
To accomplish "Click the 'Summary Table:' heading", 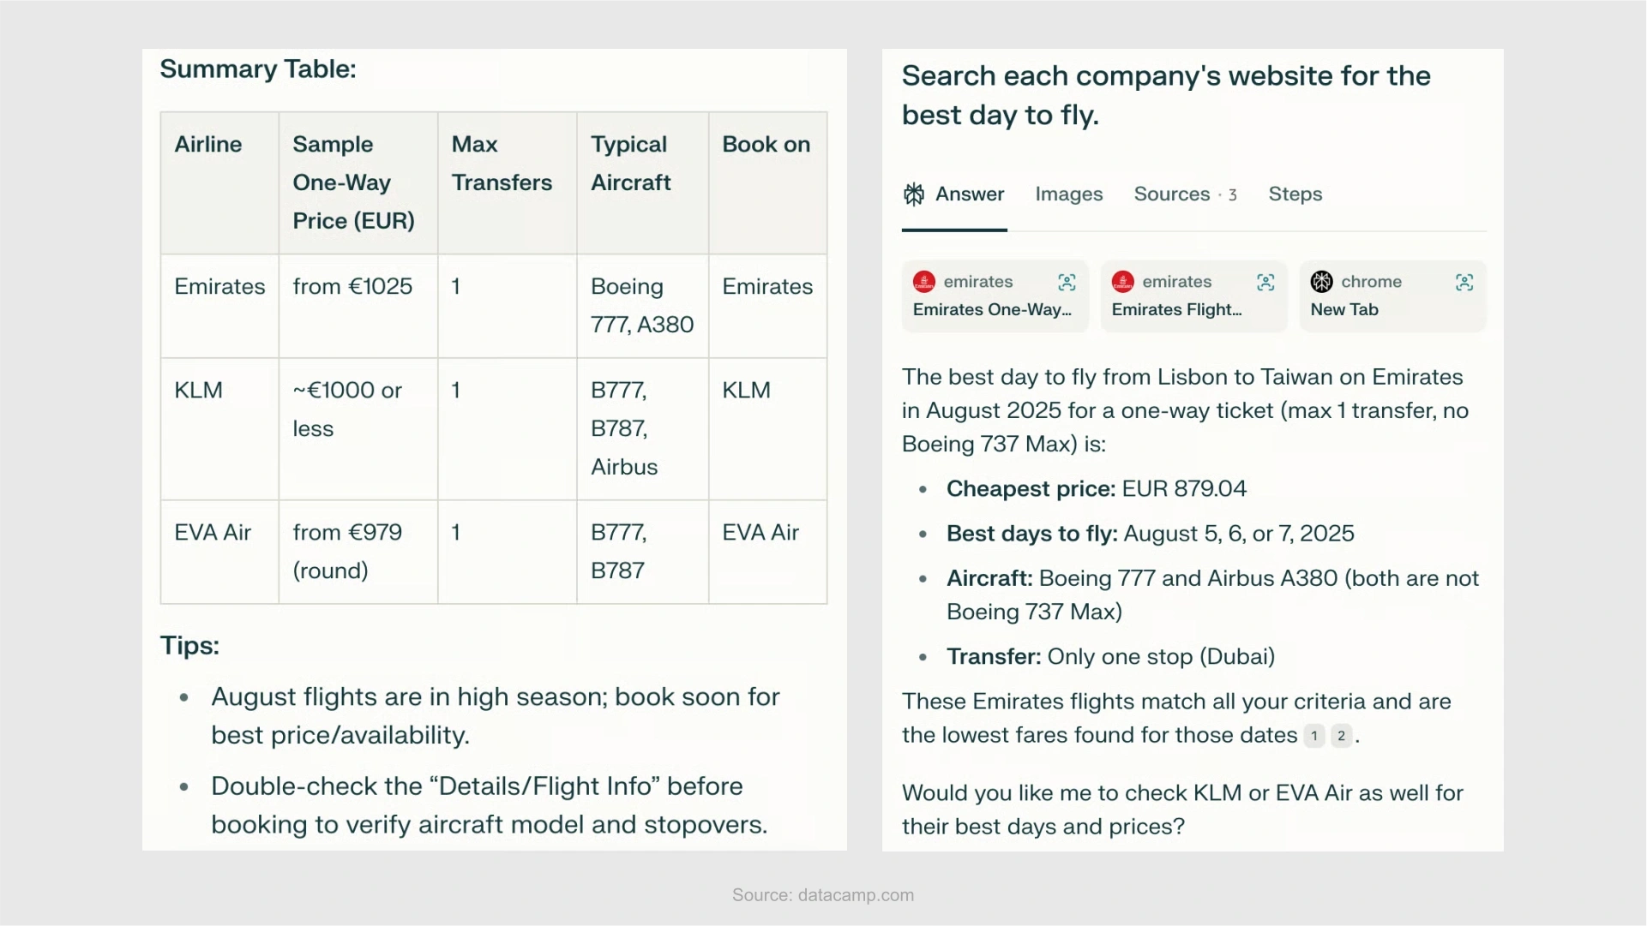I will (x=258, y=69).
